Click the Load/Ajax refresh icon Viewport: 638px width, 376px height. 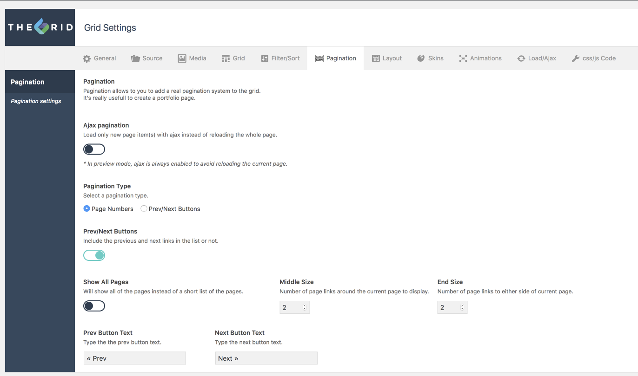[x=521, y=58]
